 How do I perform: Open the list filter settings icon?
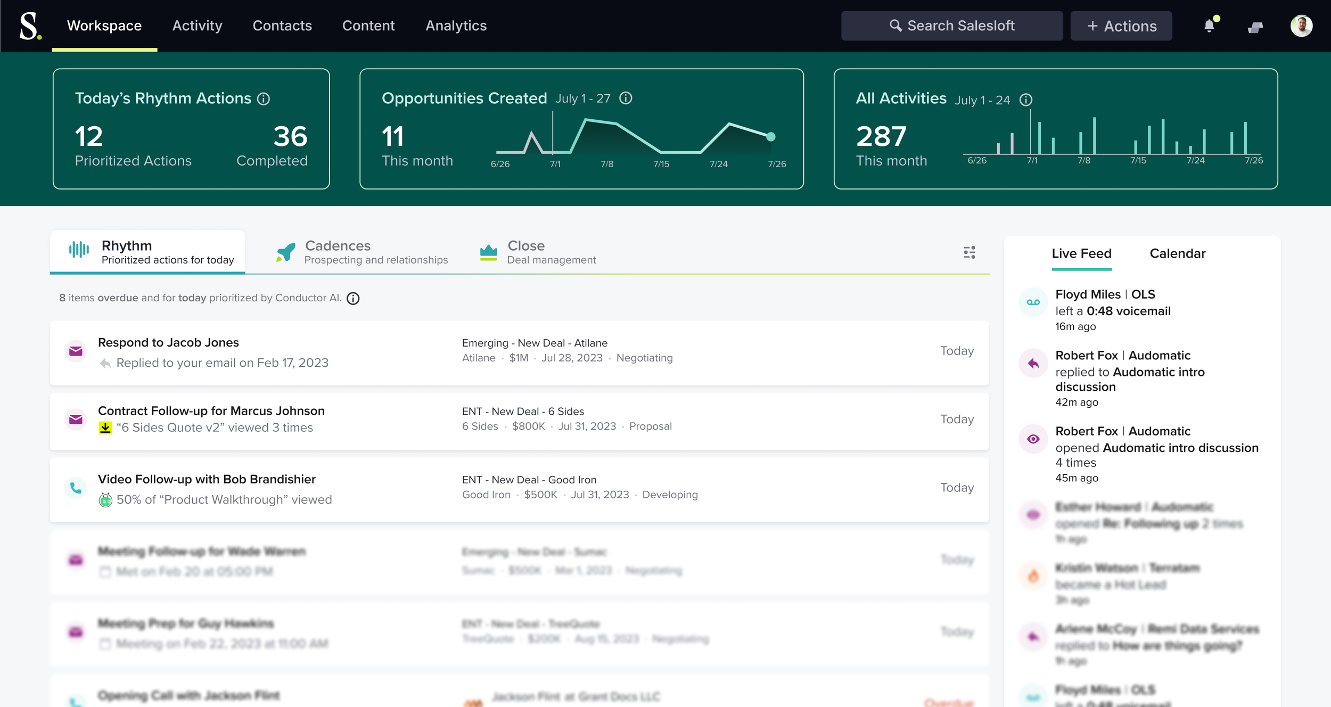tap(969, 252)
